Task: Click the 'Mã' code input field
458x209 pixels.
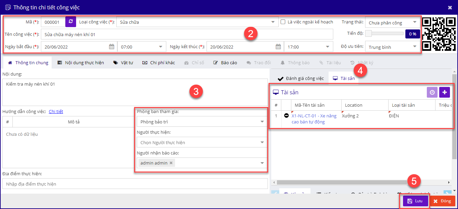Action: (53, 22)
